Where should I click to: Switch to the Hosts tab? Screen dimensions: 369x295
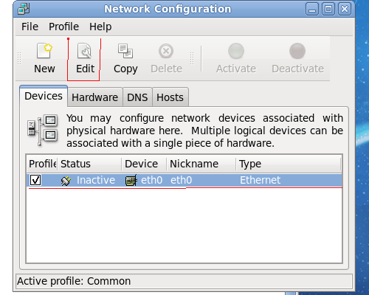point(170,97)
